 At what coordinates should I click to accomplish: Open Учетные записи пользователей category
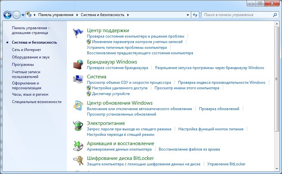[x=26, y=74]
